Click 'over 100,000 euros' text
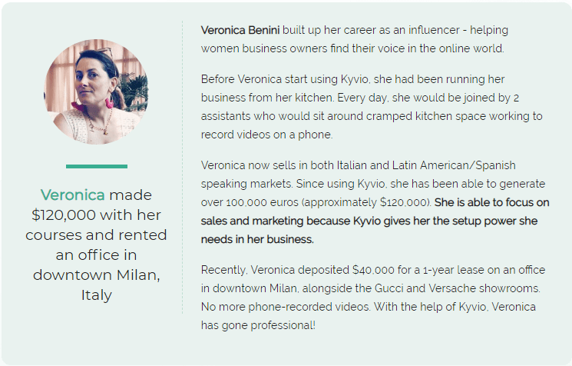The width and height of the screenshot is (572, 366). (x=250, y=202)
